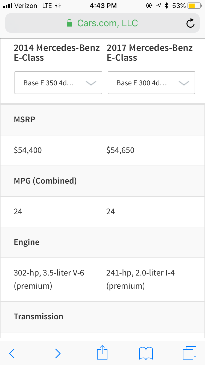Open the Base E 350 trim dropdown
205x365 pixels.
point(58,83)
